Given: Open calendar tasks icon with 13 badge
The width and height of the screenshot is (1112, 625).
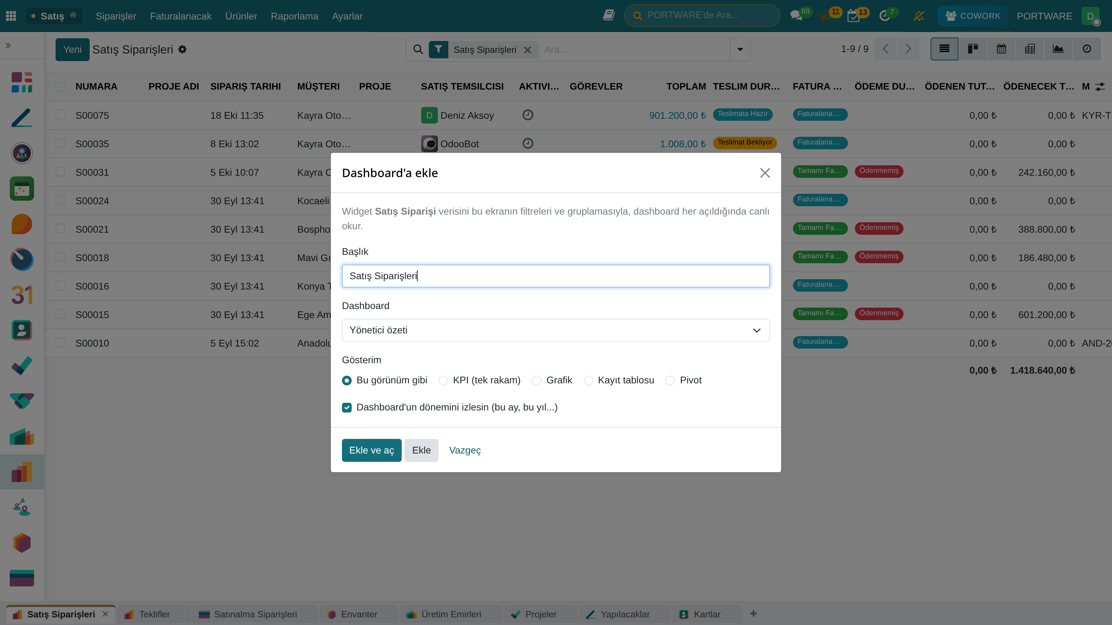Looking at the screenshot, I should point(853,16).
